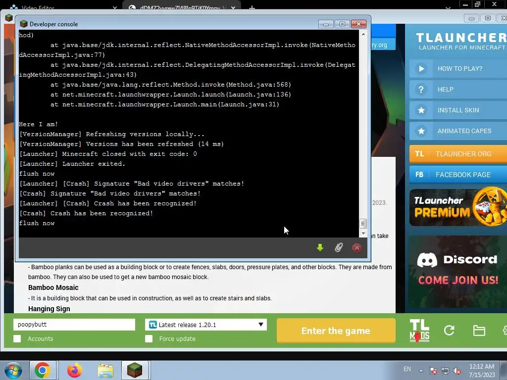507x380 pixels.
Task: Click the Bamboo Mosaic heading text
Action: [53, 287]
